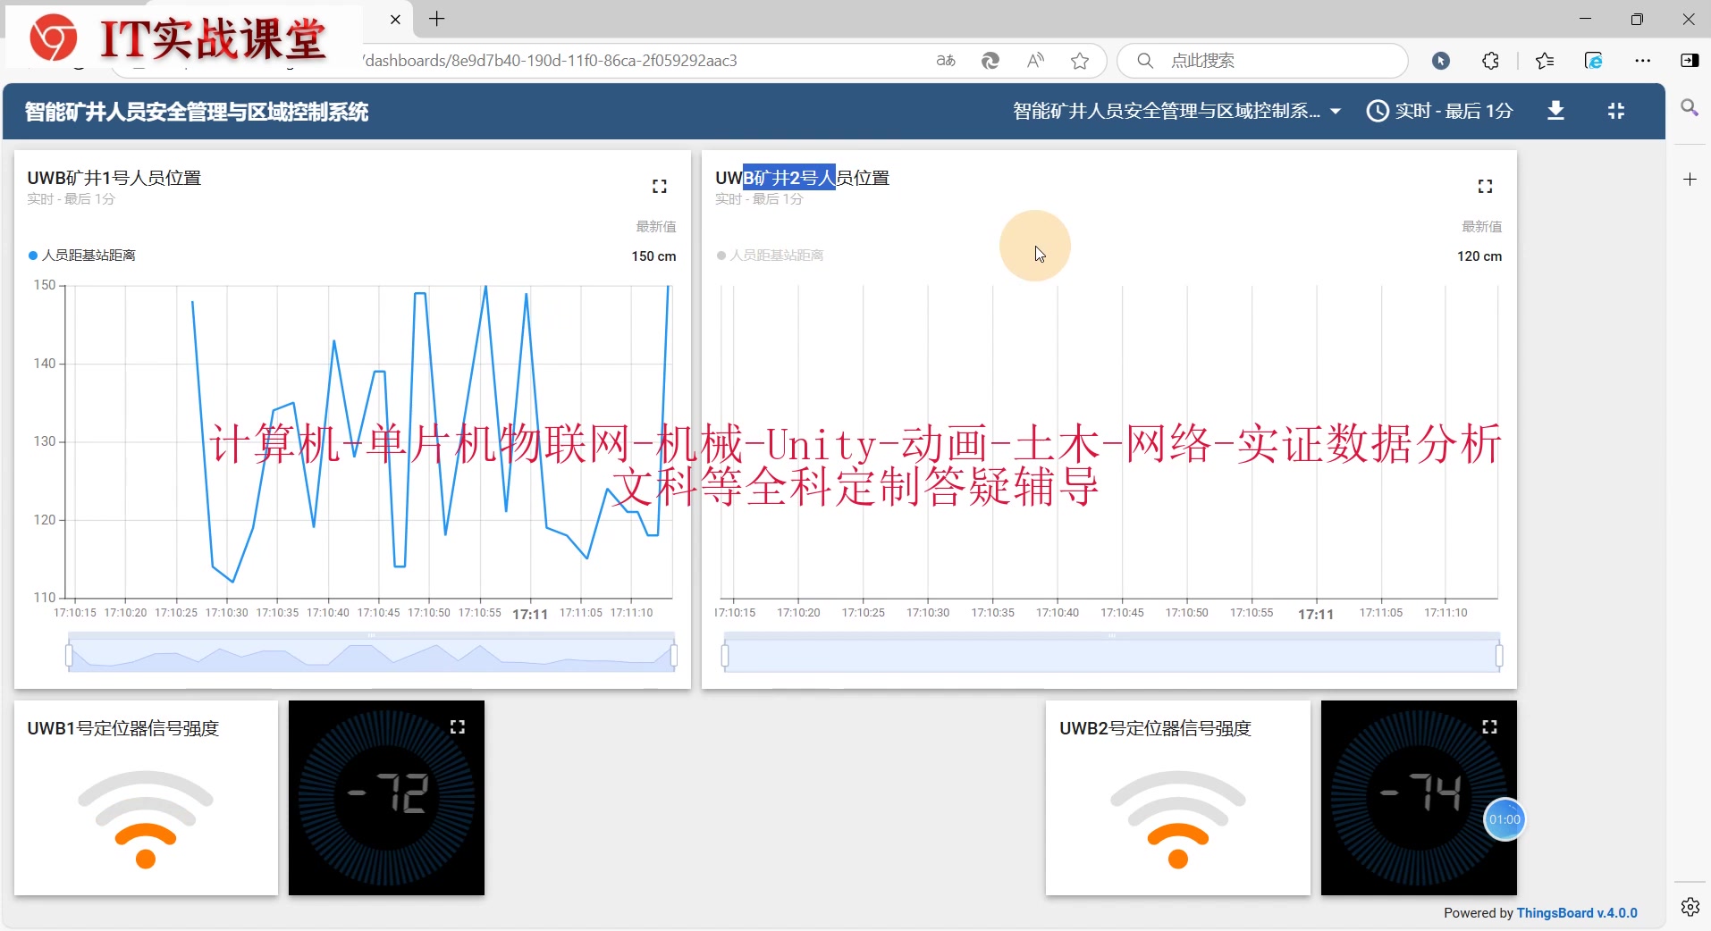Click the blue circular browser toolbar icon
The height and width of the screenshot is (931, 1711).
point(1441,61)
